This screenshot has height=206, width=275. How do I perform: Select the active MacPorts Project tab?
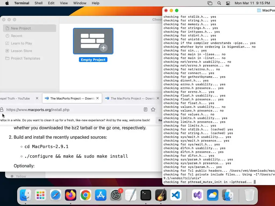click(72, 98)
